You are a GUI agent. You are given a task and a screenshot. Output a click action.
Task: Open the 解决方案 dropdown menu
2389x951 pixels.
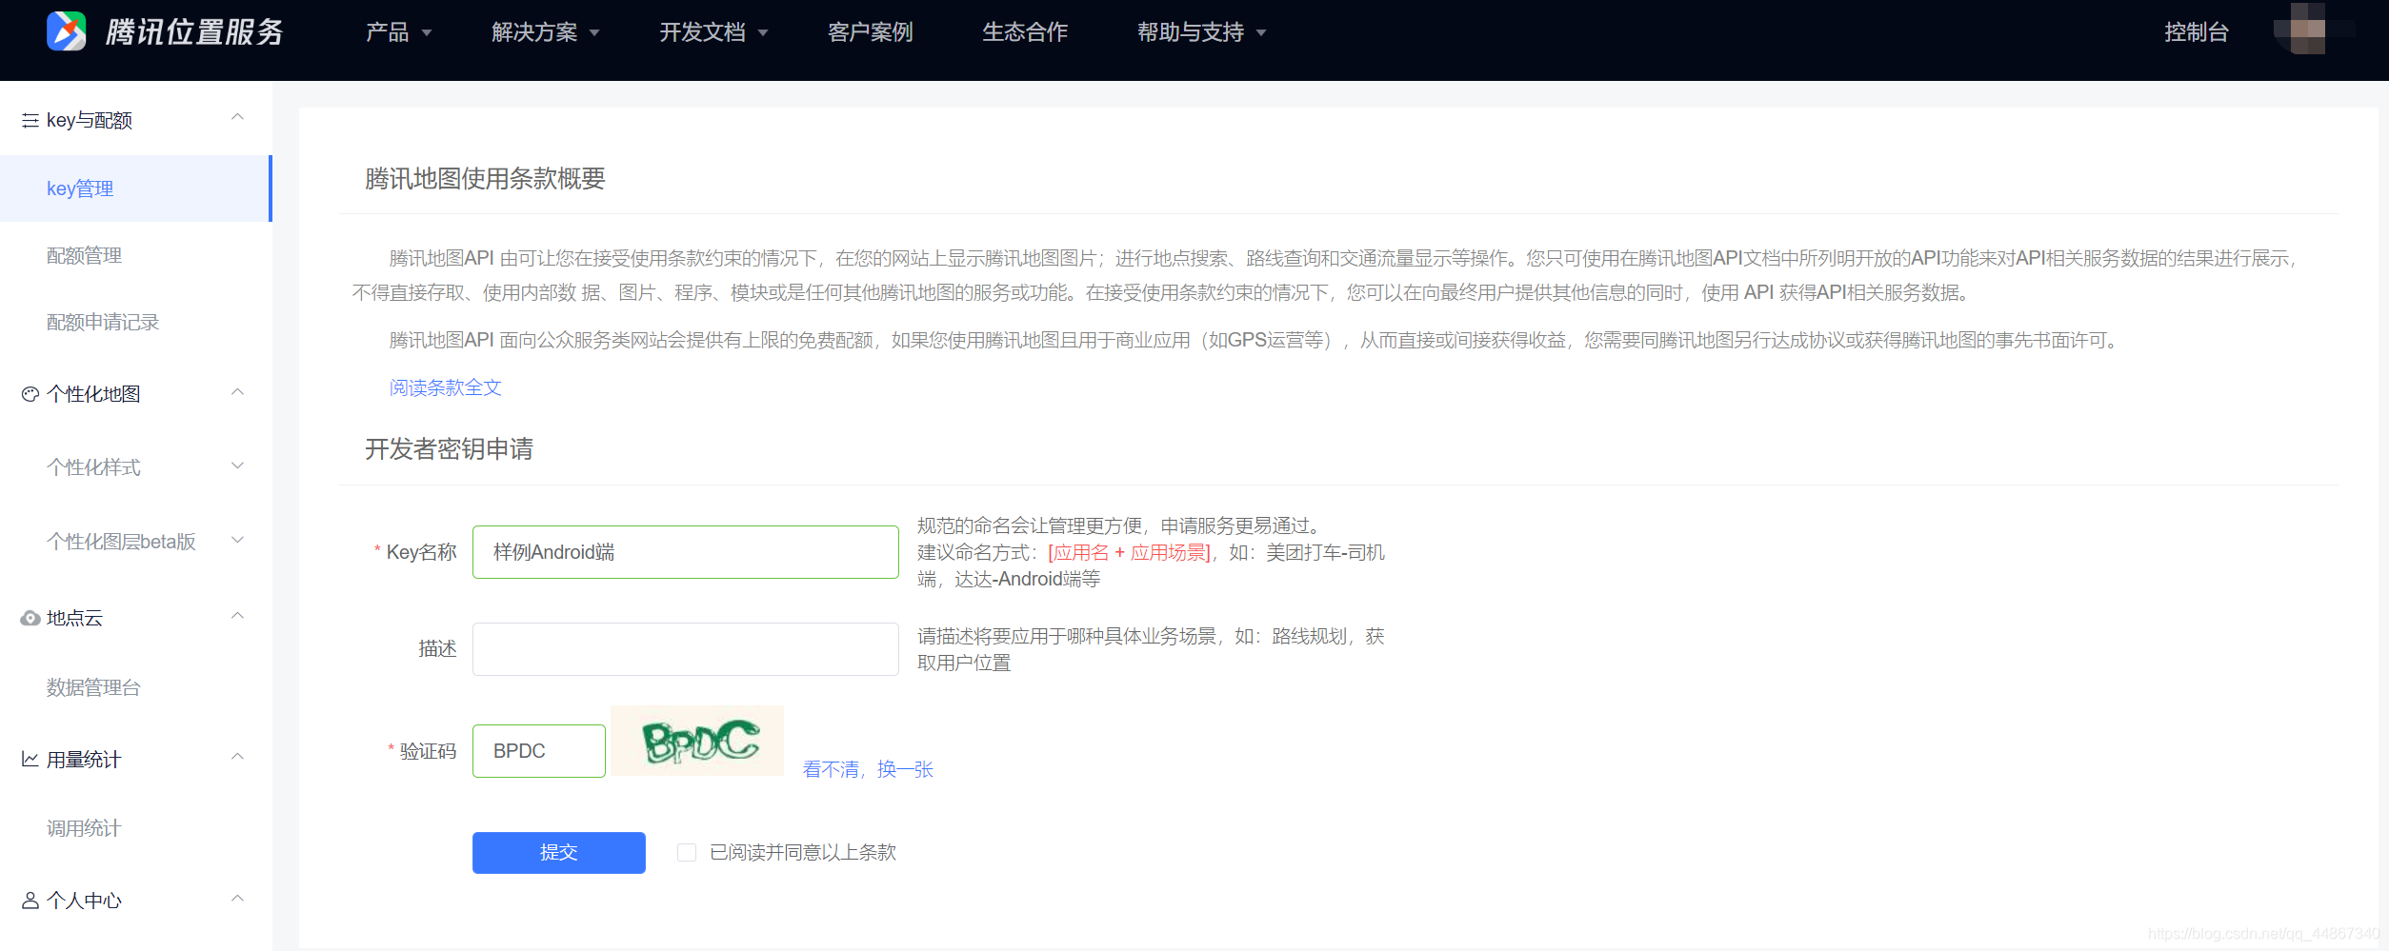[x=546, y=32]
